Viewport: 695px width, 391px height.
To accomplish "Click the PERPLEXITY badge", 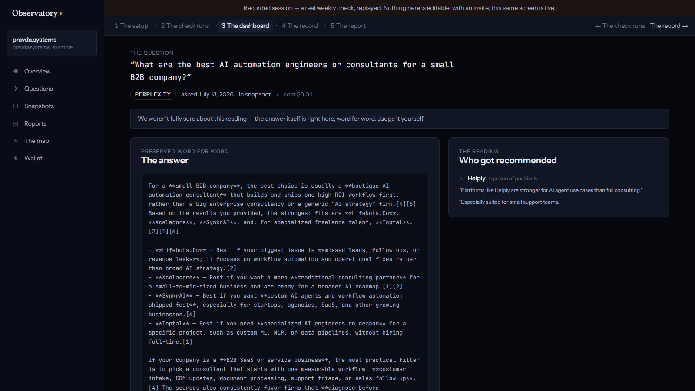I will tap(153, 94).
